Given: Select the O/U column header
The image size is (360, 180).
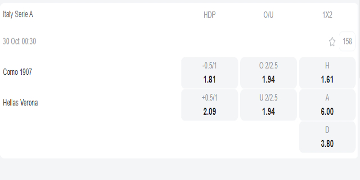Looking at the screenshot, I should 268,15.
